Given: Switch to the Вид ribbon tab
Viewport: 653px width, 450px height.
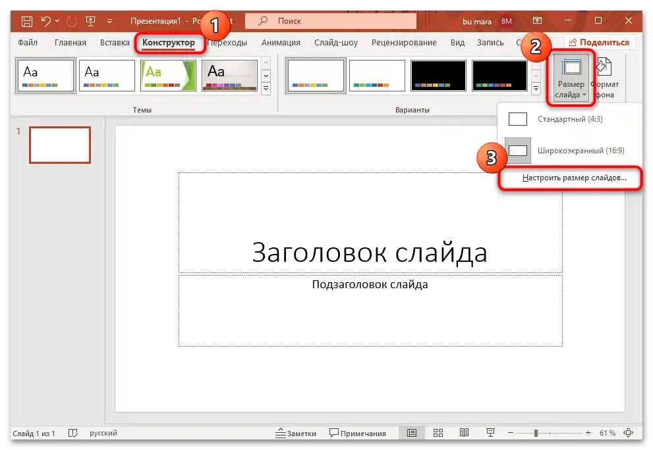Looking at the screenshot, I should [459, 42].
